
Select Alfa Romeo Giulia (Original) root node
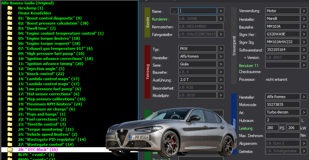click(x=27, y=3)
